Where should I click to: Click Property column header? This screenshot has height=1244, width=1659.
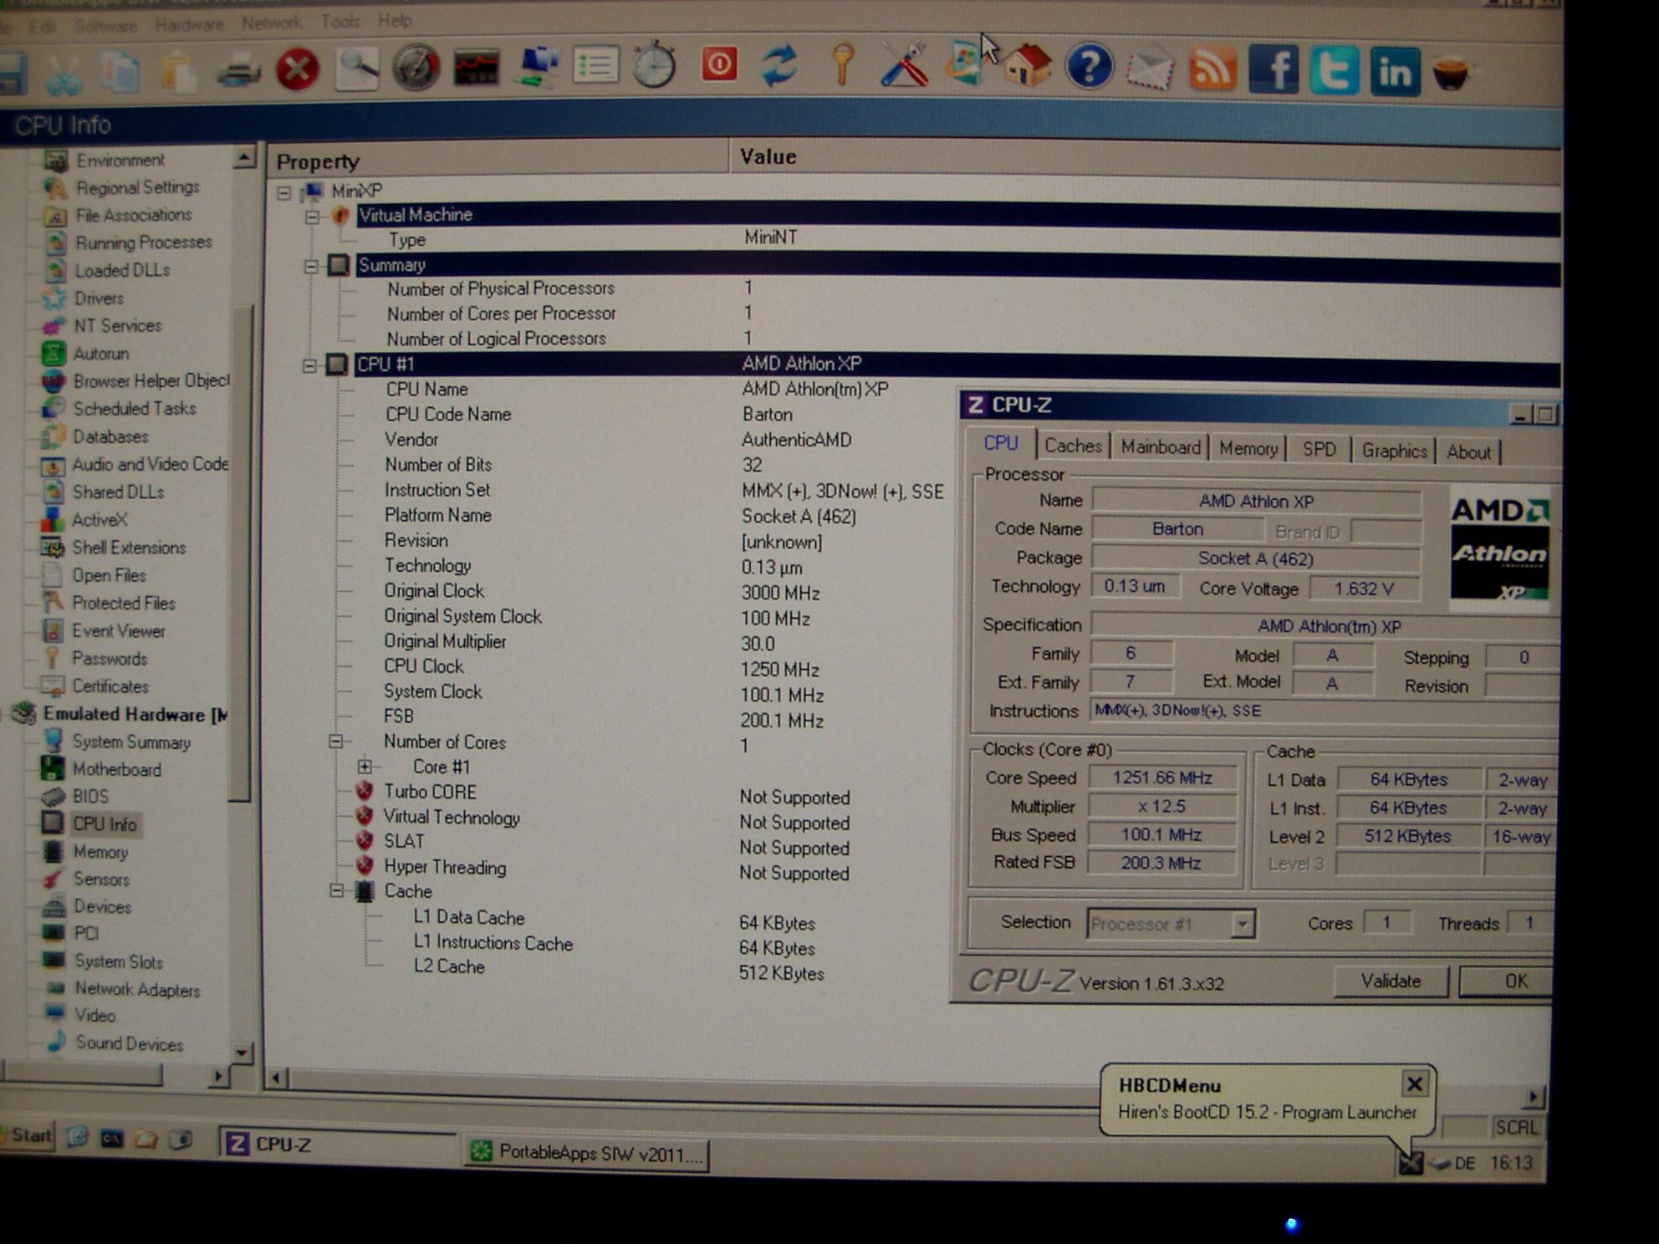point(498,161)
